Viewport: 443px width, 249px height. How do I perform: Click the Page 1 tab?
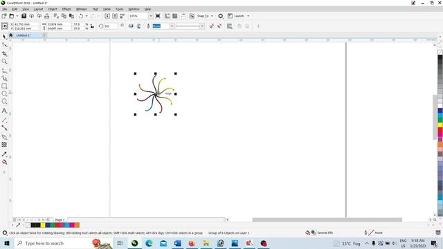pos(60,220)
